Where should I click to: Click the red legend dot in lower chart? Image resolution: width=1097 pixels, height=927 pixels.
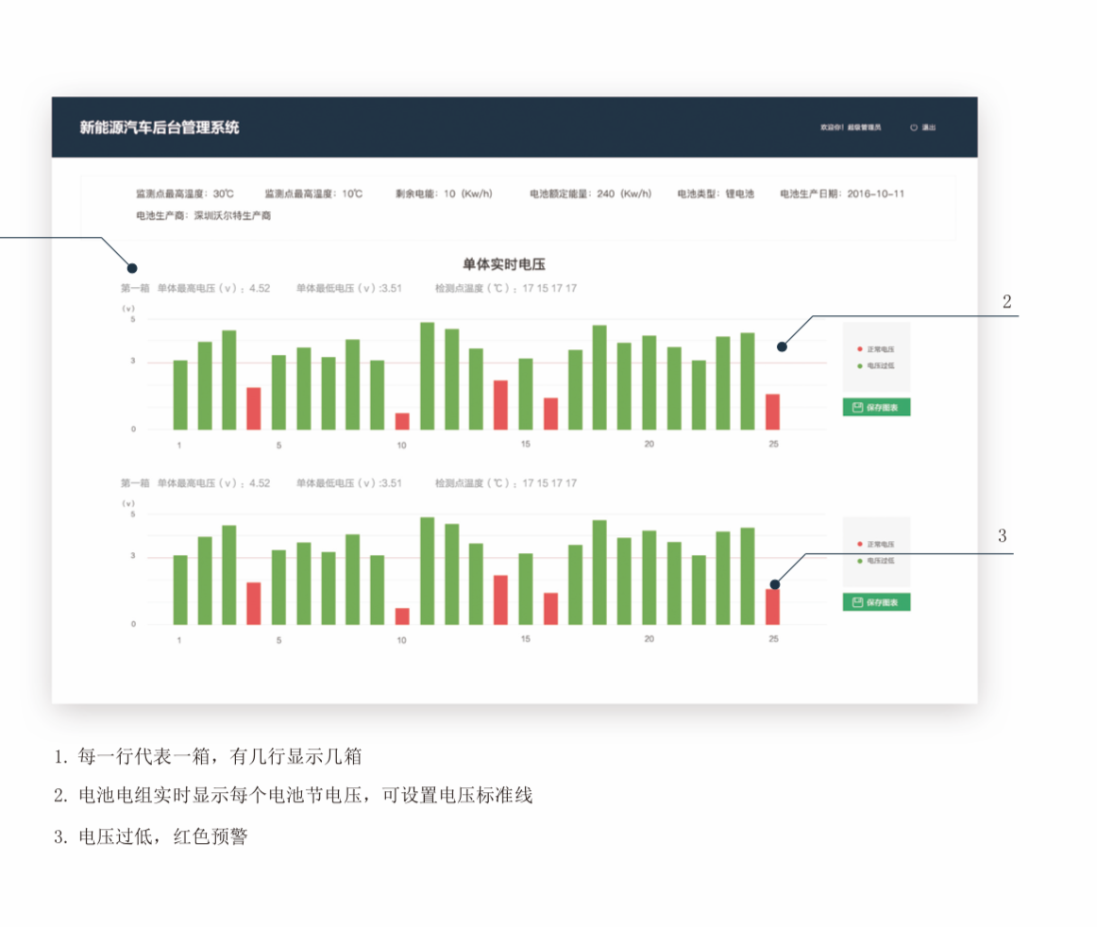pos(858,545)
